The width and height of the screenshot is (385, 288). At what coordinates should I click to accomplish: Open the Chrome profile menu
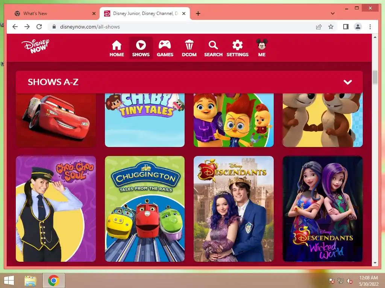pos(358,27)
